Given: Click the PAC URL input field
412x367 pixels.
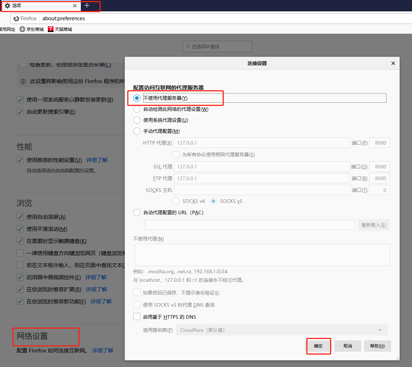Looking at the screenshot, I should point(250,225).
